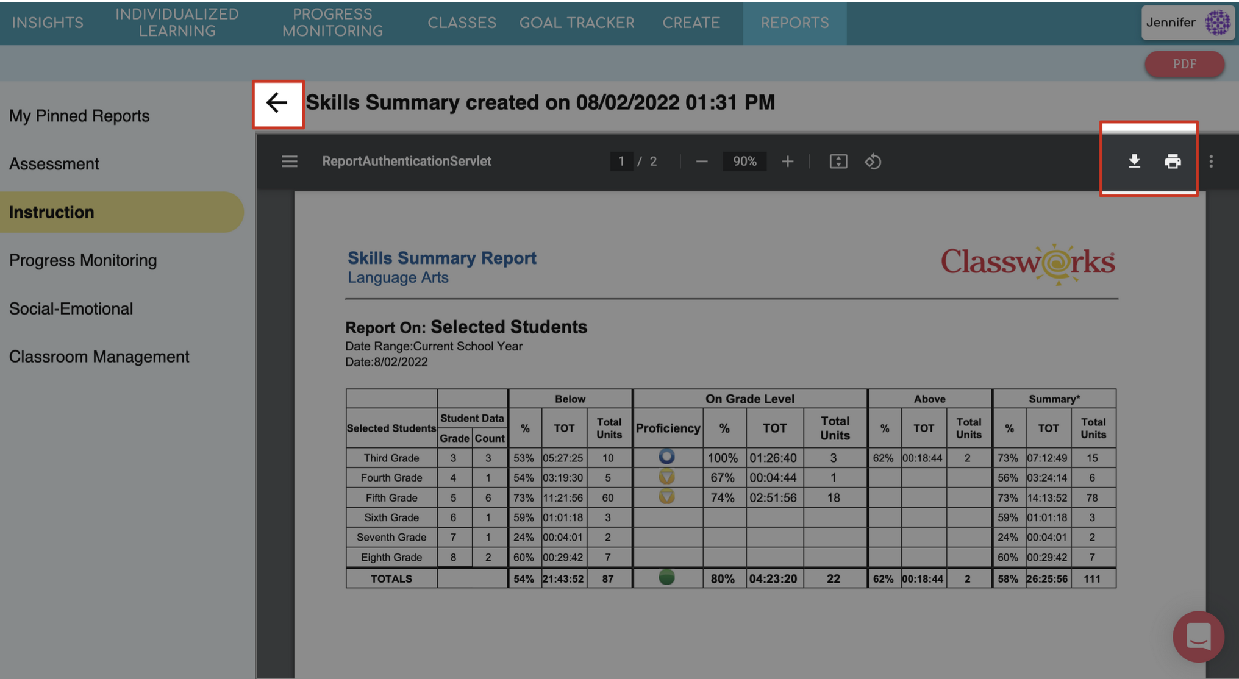Open the Assessment reports category
This screenshot has width=1239, height=679.
(54, 164)
